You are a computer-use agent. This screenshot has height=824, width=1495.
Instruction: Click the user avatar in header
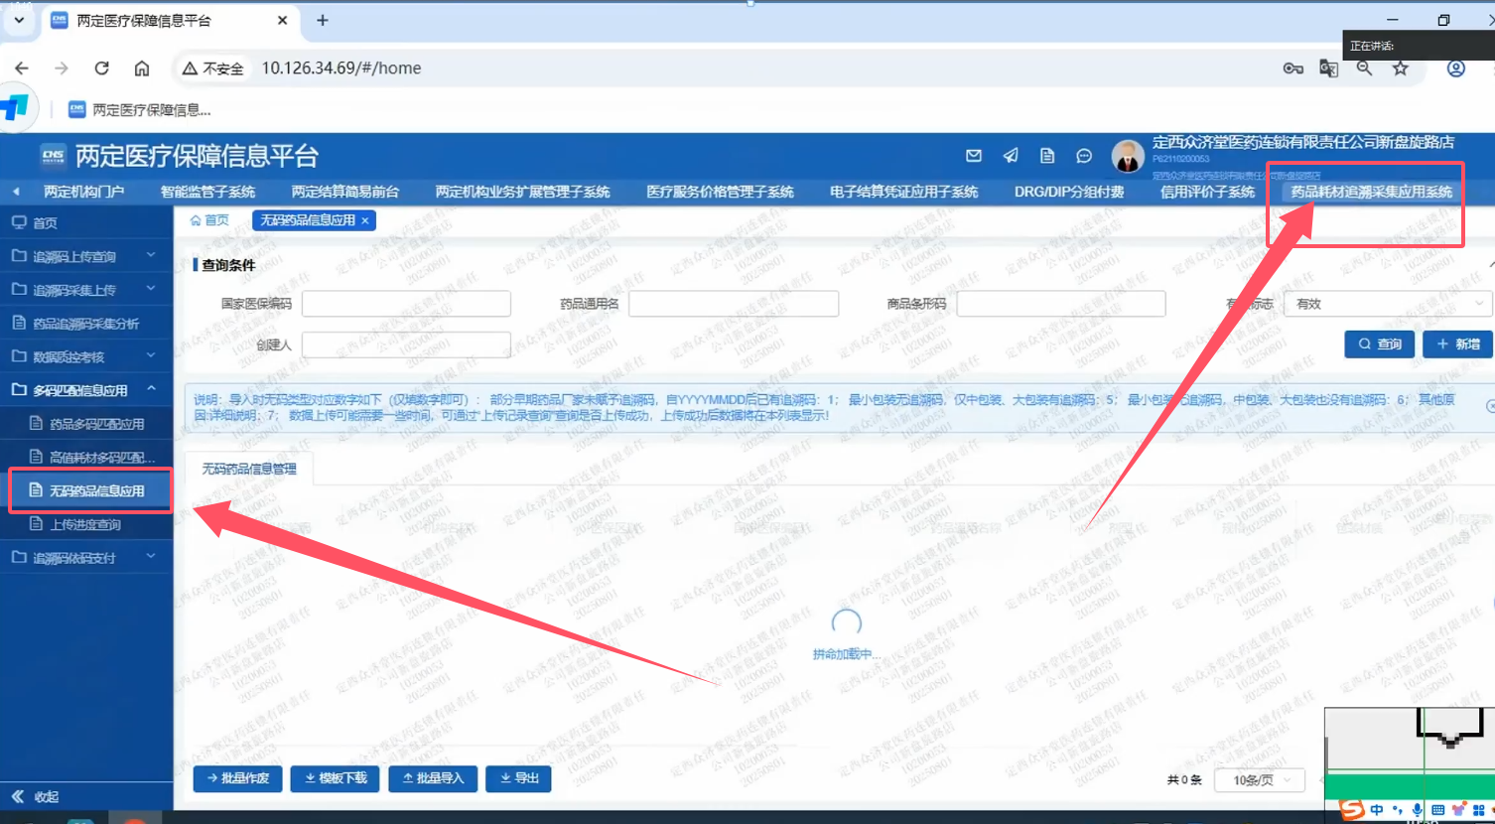coord(1127,156)
